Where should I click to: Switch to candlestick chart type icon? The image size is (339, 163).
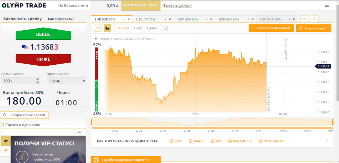pos(98,28)
